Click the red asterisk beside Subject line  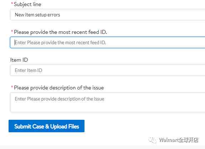pyautogui.click(x=12, y=3)
